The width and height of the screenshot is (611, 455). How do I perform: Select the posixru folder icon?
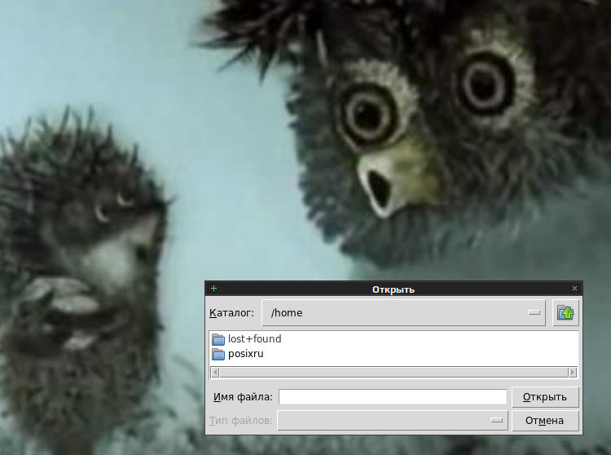[x=218, y=354]
